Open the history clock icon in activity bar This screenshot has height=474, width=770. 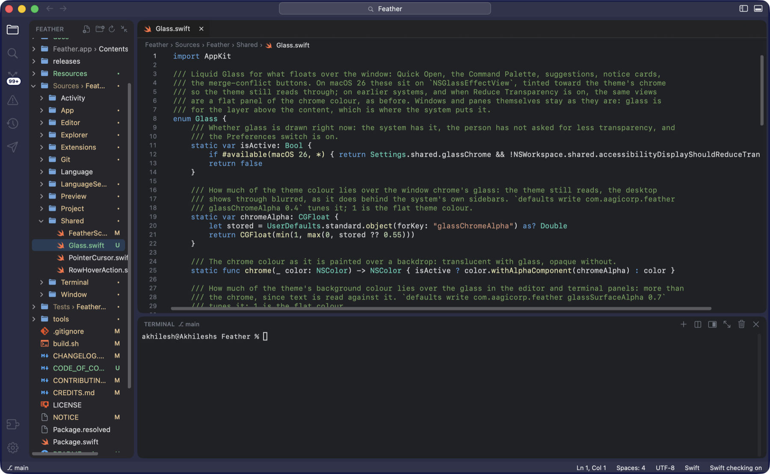13,124
